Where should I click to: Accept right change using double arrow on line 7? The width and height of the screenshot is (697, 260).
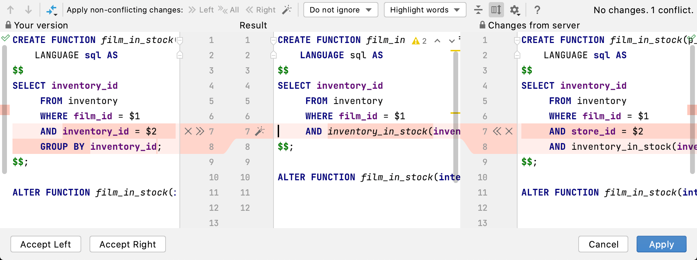point(497,131)
